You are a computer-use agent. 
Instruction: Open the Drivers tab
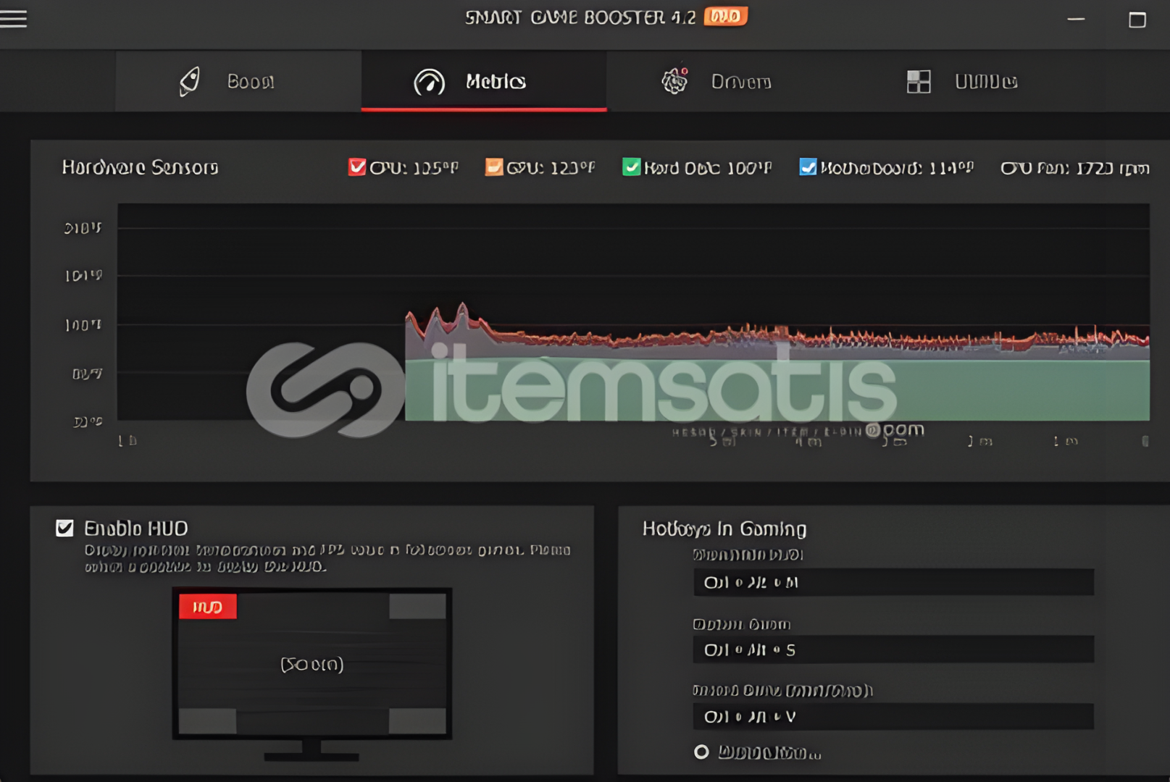716,81
